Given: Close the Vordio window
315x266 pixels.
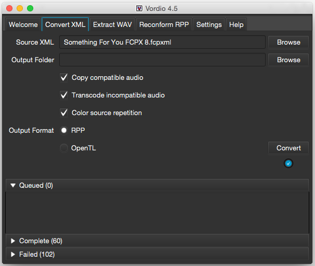Looking at the screenshot, I should pyautogui.click(x=9, y=8).
